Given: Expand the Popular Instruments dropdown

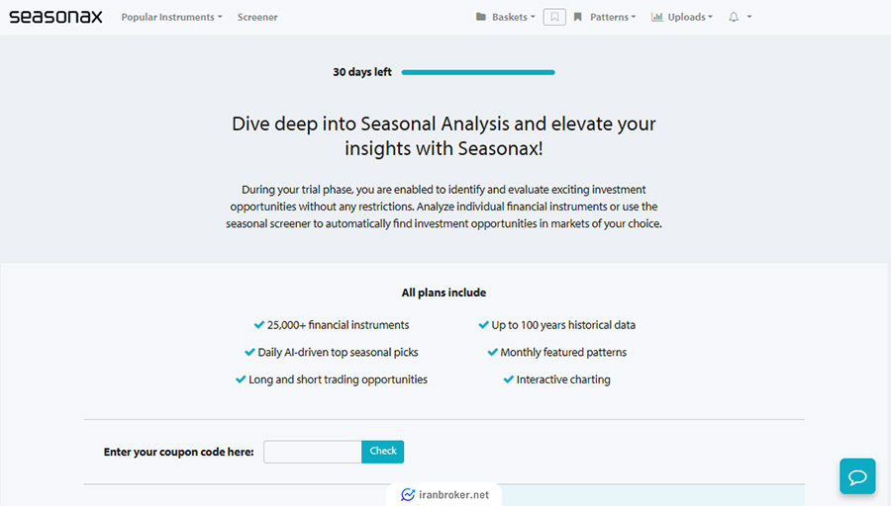Looking at the screenshot, I should click(x=171, y=17).
